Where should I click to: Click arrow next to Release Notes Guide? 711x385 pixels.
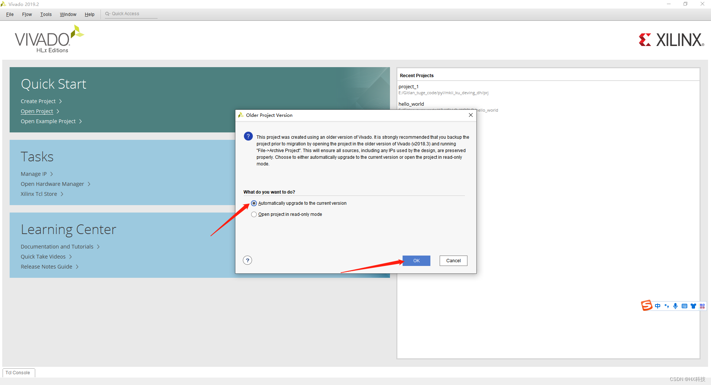click(77, 267)
